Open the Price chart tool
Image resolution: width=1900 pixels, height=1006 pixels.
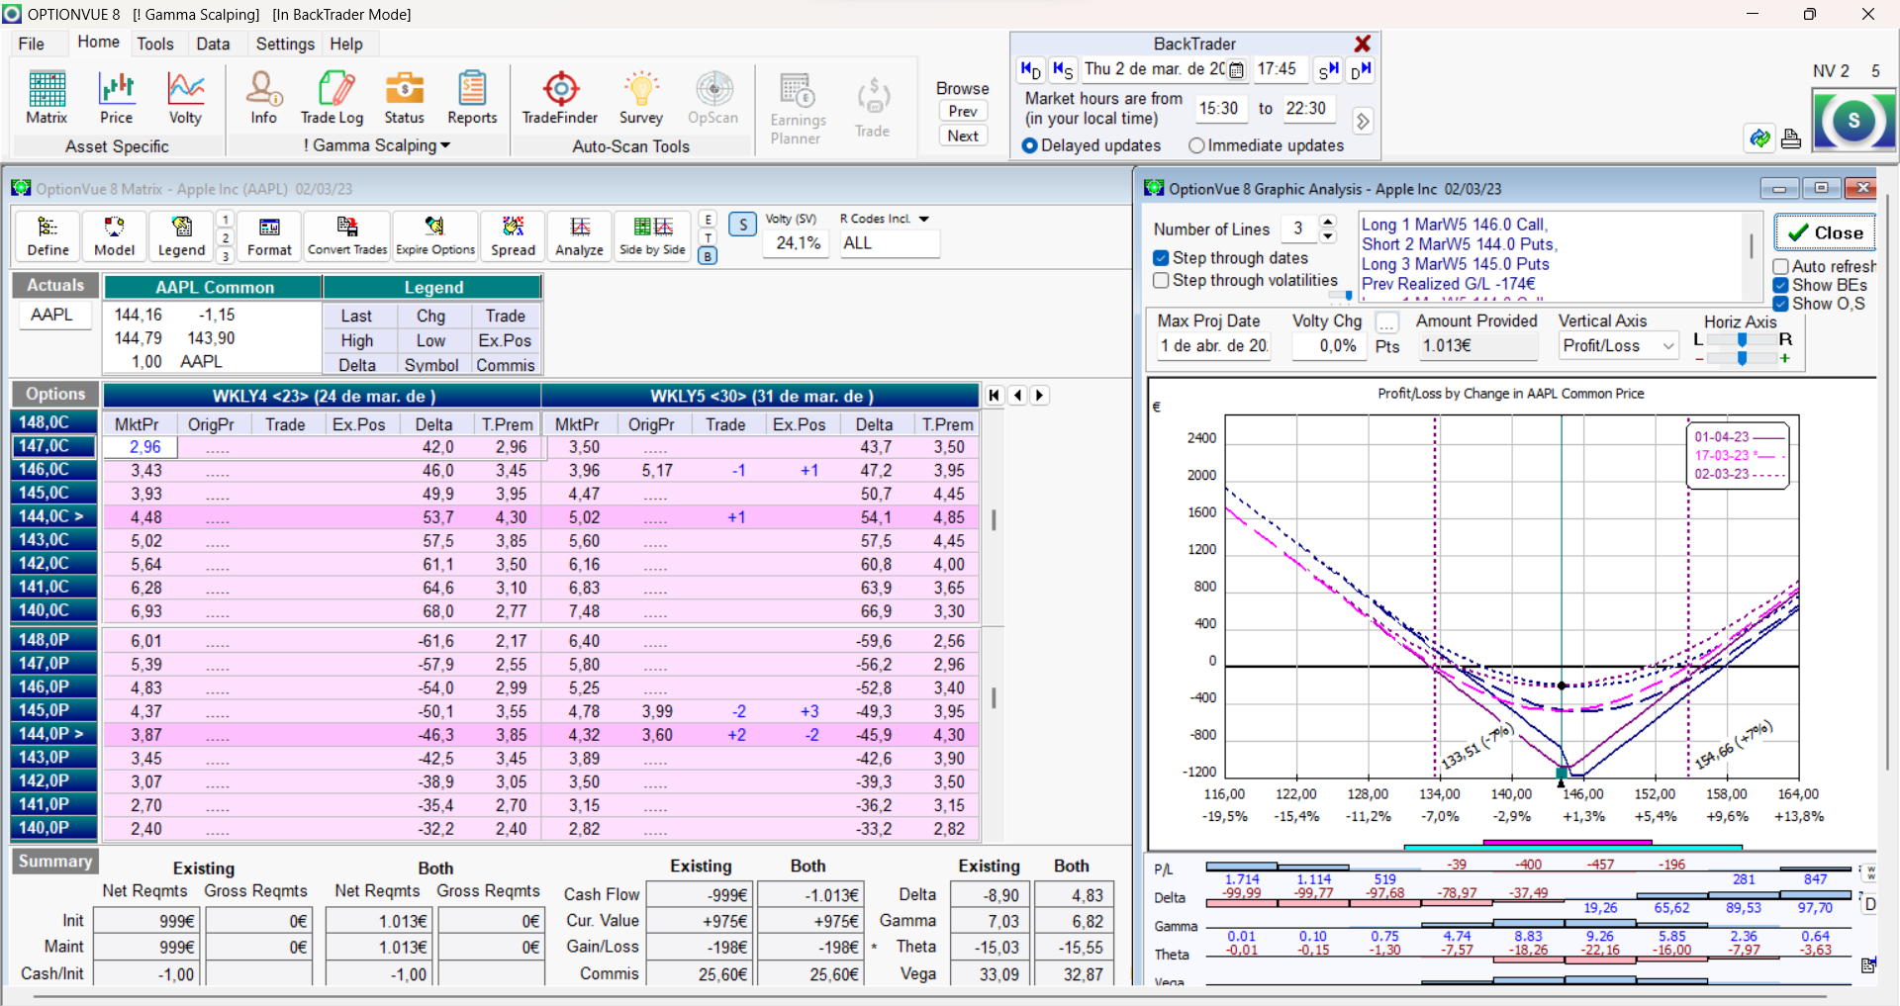116,98
